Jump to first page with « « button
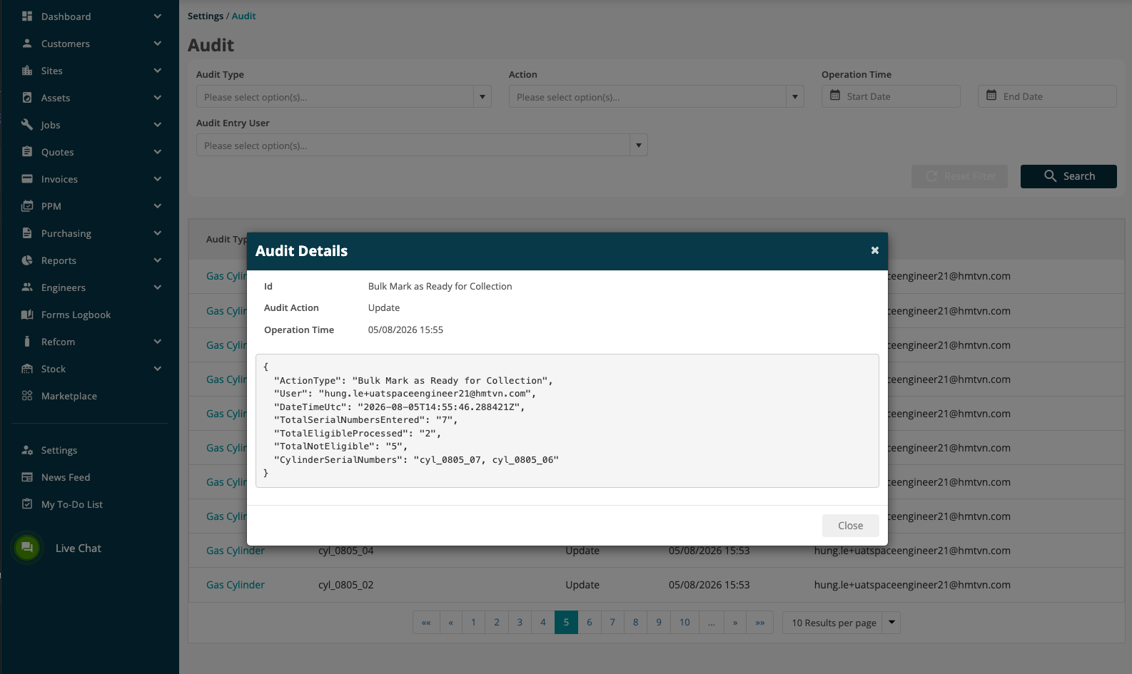Viewport: 1132px width, 674px height. click(x=426, y=622)
